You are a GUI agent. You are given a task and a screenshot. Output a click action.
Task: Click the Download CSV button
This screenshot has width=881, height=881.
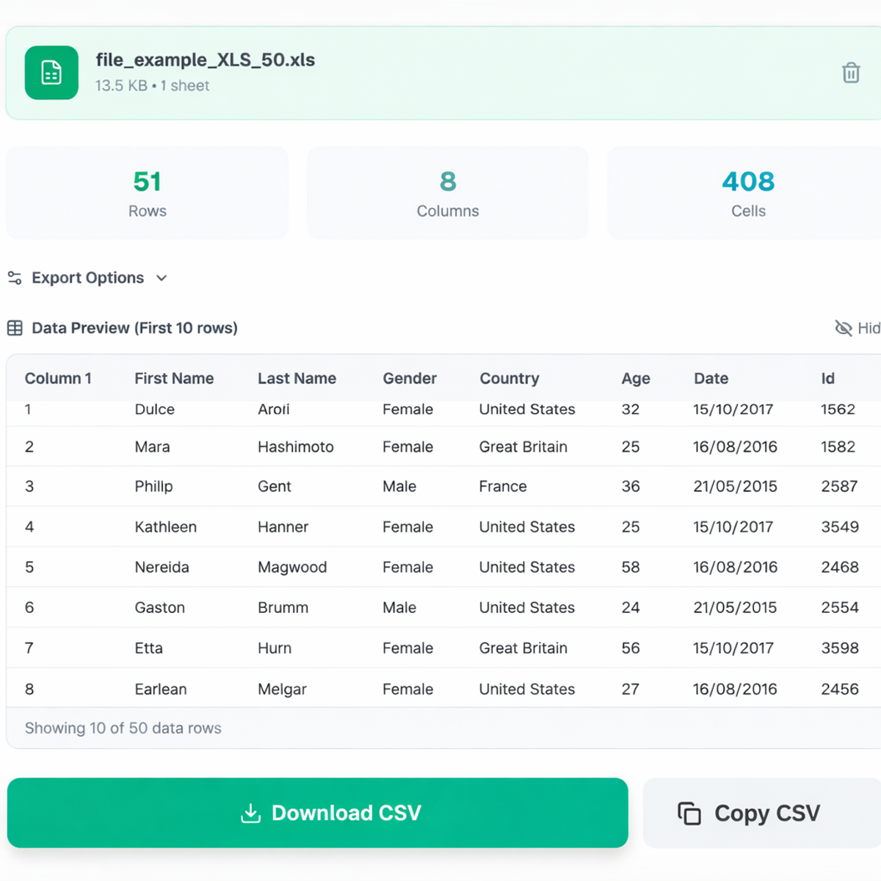317,813
